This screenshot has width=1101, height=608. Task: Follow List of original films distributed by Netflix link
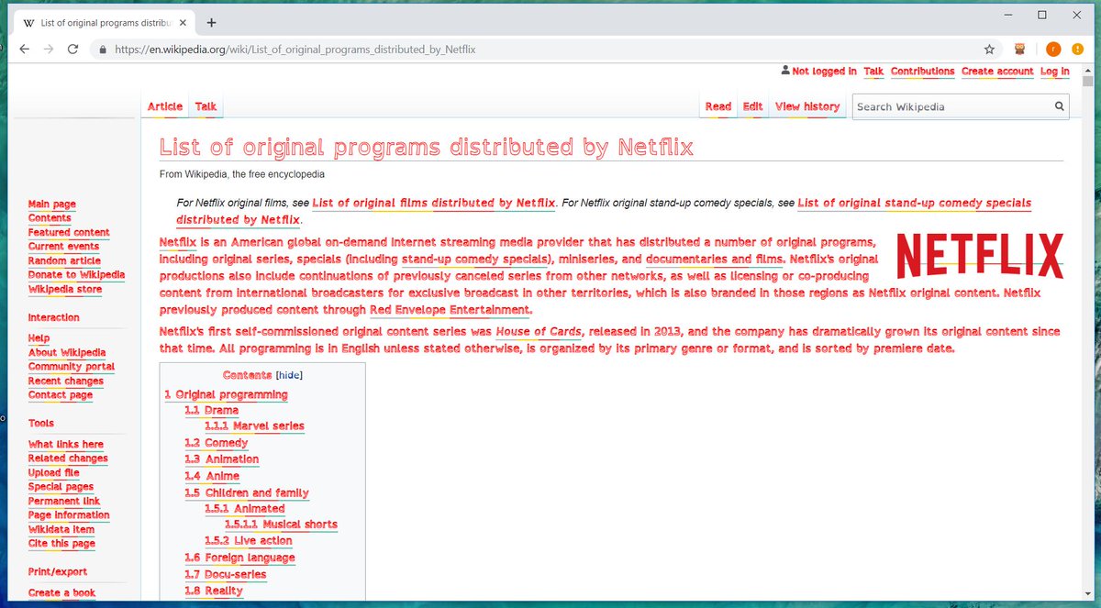pyautogui.click(x=434, y=203)
